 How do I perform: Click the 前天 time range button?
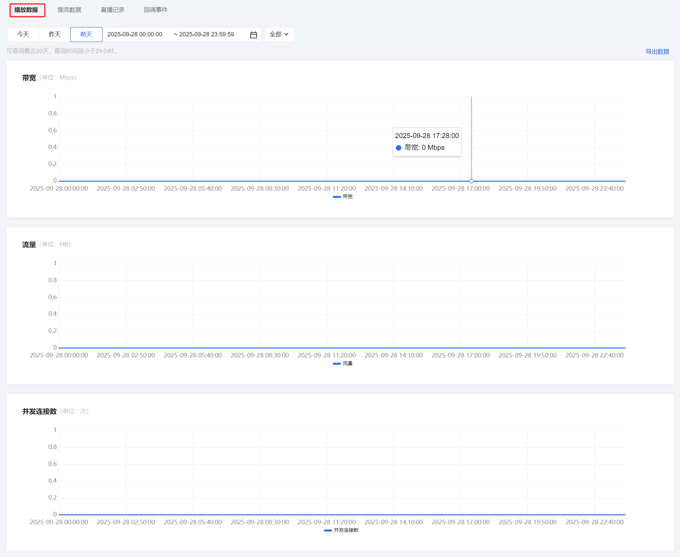(x=86, y=34)
